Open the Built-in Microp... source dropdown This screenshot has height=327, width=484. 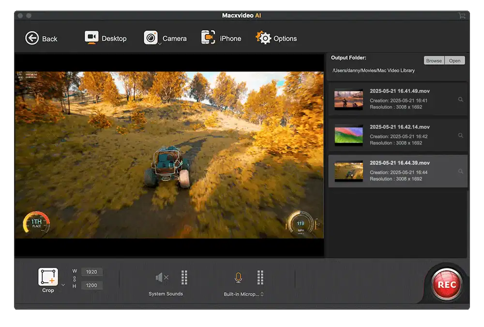(x=243, y=294)
